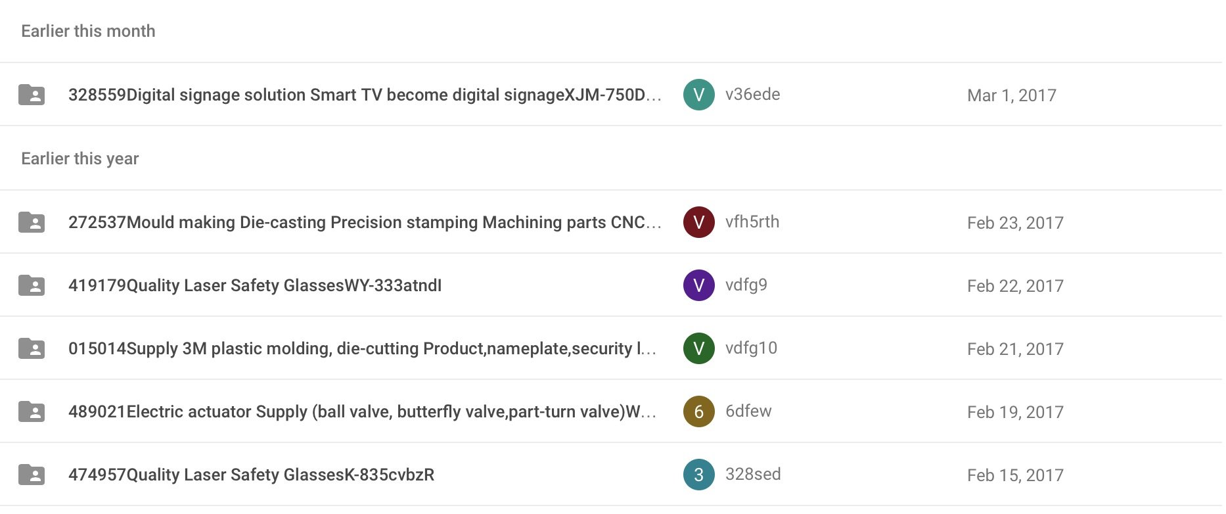Click olive 6 avatar of 6dfew
This screenshot has width=1226, height=514.
[x=699, y=411]
